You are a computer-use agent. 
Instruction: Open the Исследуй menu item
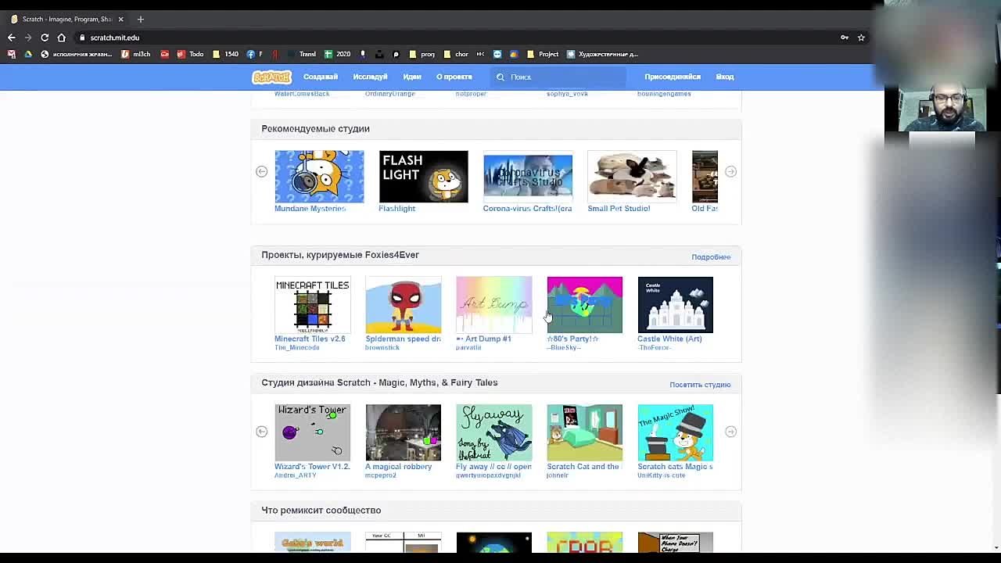coord(370,77)
